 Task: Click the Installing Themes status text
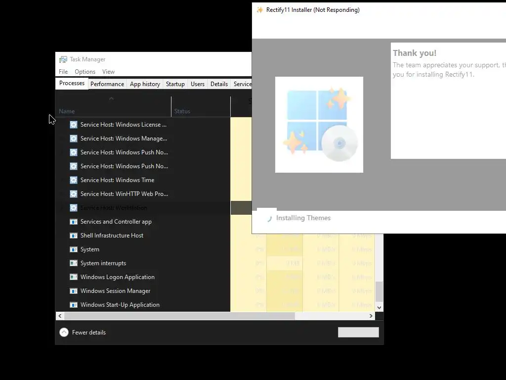303,218
